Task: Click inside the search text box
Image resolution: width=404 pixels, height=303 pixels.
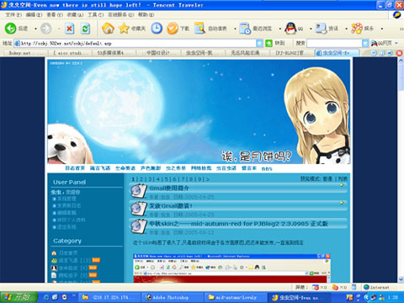Action: (334, 43)
